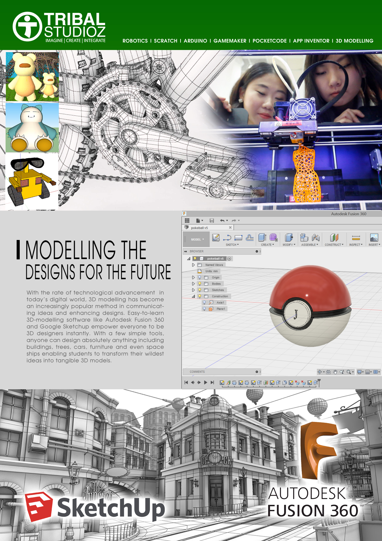Select the Extrude tool
The width and height of the screenshot is (382, 541).
coord(262,237)
